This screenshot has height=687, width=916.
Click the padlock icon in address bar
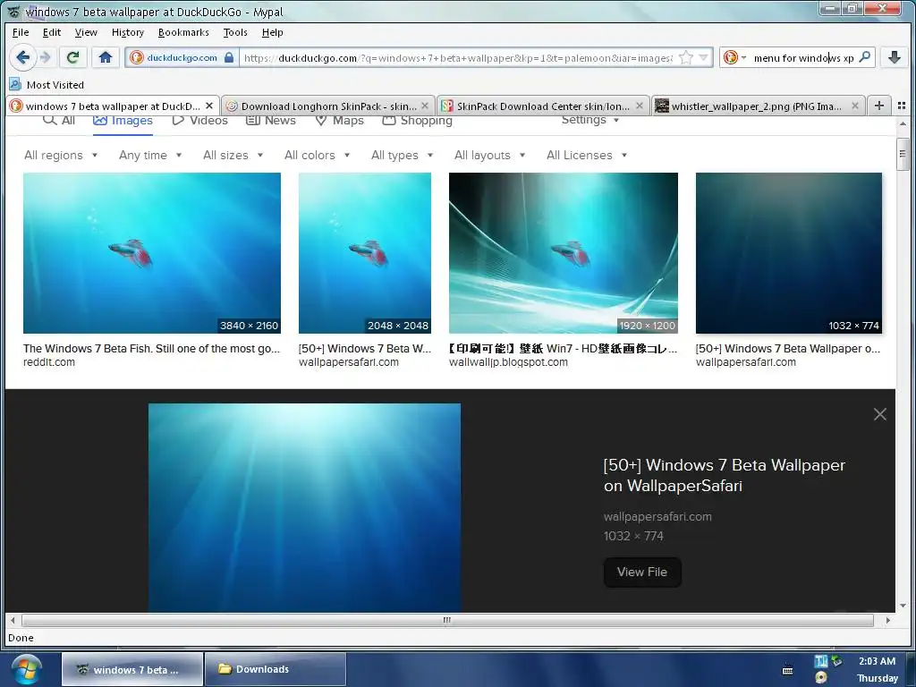[229, 57]
